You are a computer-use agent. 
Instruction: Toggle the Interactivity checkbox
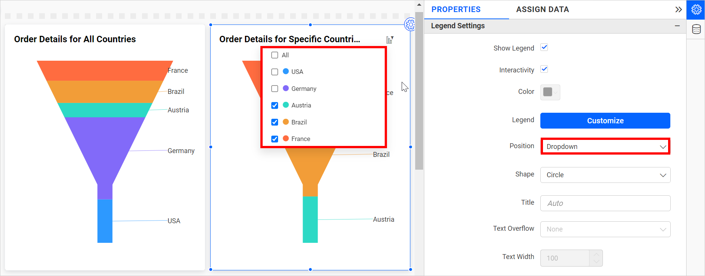544,69
